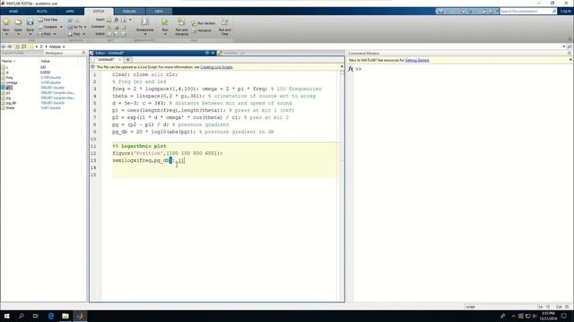Click the Save icon in ribbon

30,21
